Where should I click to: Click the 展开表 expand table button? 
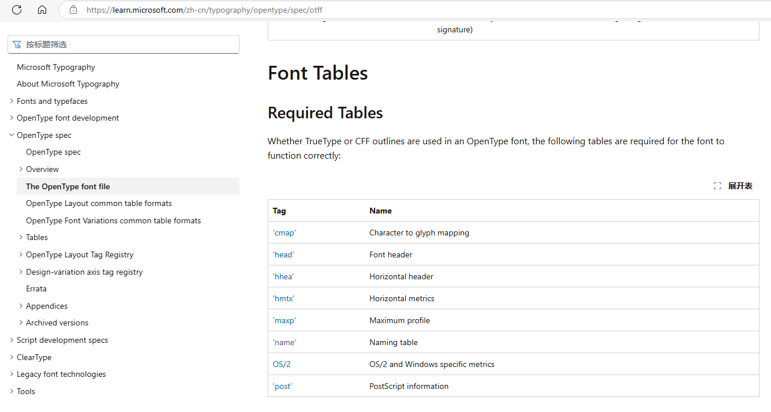click(733, 186)
